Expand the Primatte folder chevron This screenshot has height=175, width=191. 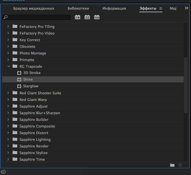(x=8, y=60)
